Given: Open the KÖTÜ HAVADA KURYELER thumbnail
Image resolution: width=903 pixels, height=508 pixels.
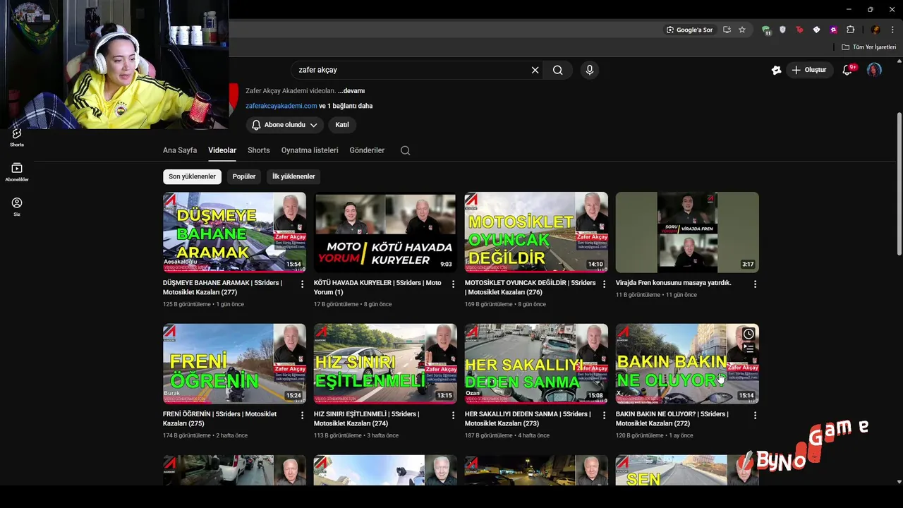Looking at the screenshot, I should 385,232.
